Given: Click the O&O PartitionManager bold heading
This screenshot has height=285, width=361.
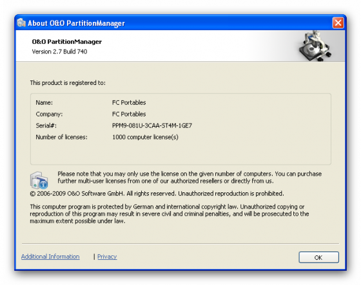Looking at the screenshot, I should pos(67,42).
